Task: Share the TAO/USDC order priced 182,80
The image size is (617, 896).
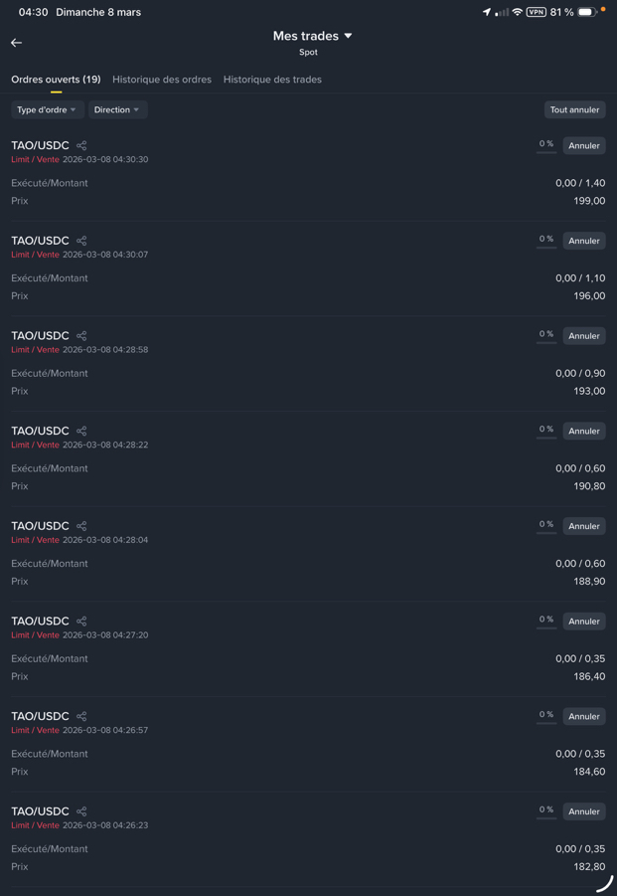Action: tap(81, 811)
